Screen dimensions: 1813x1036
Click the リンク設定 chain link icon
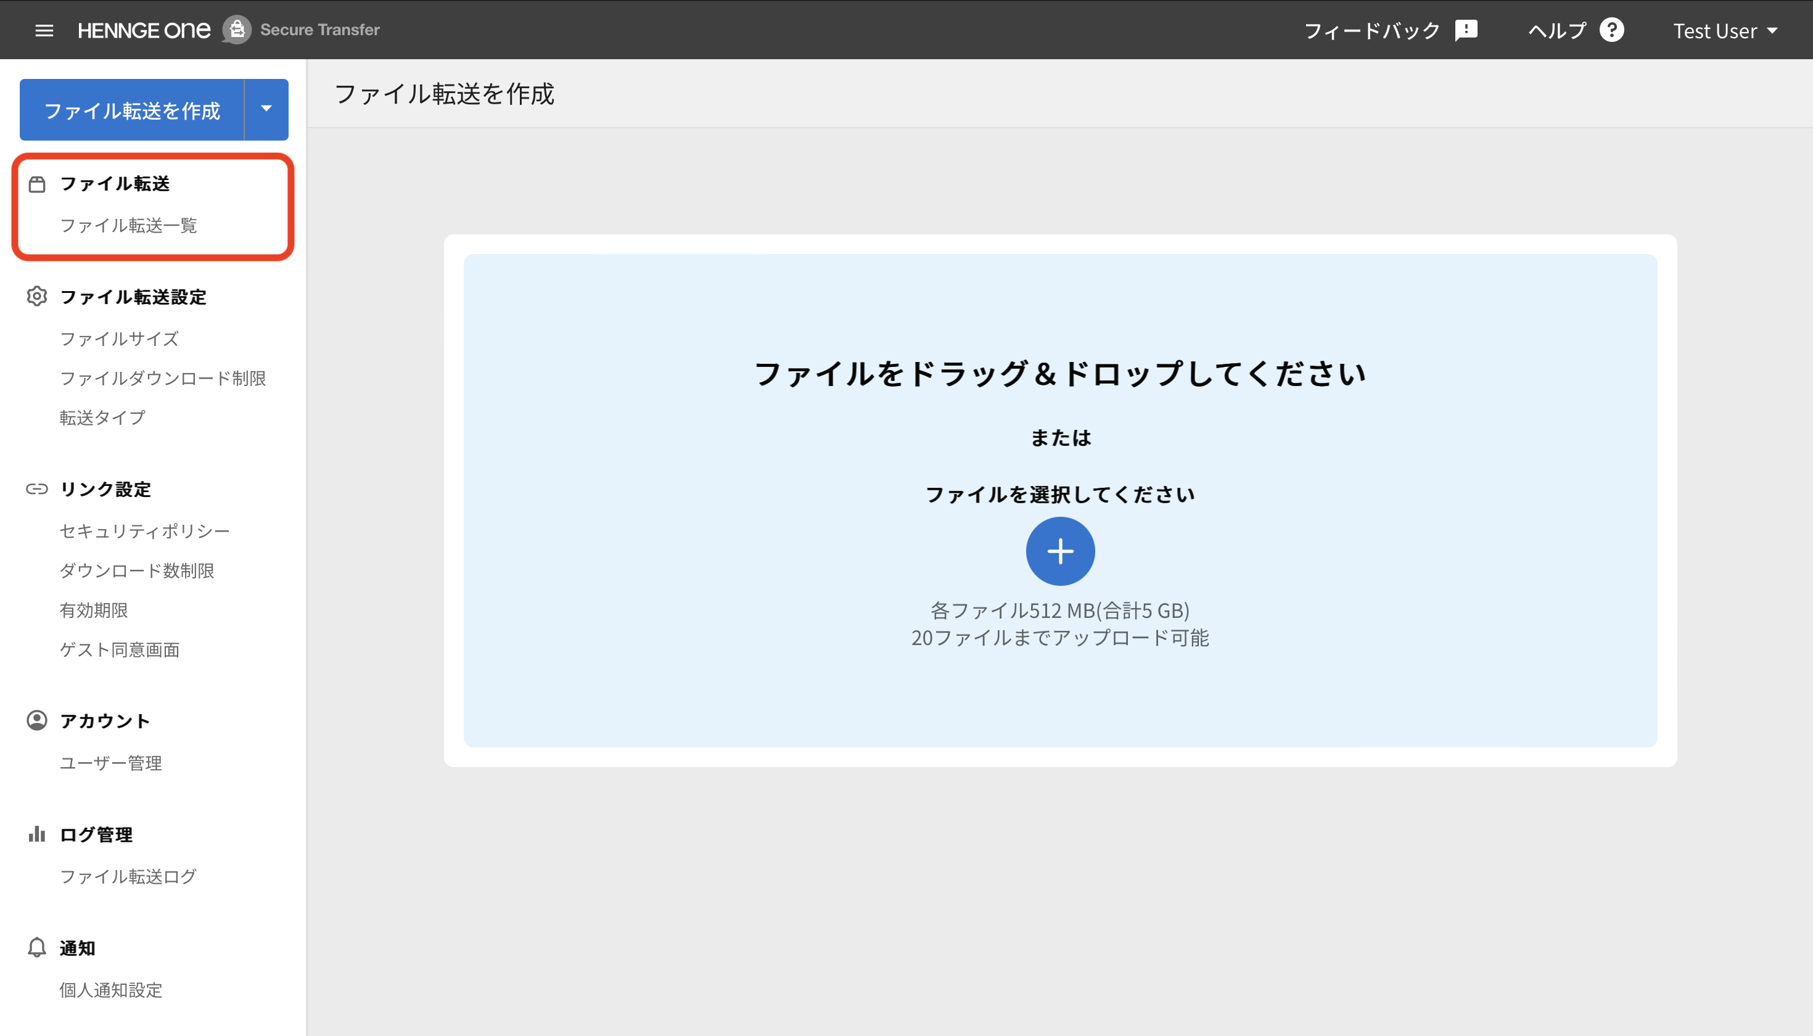pyautogui.click(x=37, y=489)
